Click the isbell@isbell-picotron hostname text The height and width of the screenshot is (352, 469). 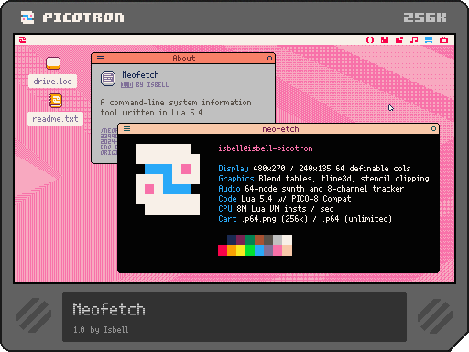(x=266, y=148)
